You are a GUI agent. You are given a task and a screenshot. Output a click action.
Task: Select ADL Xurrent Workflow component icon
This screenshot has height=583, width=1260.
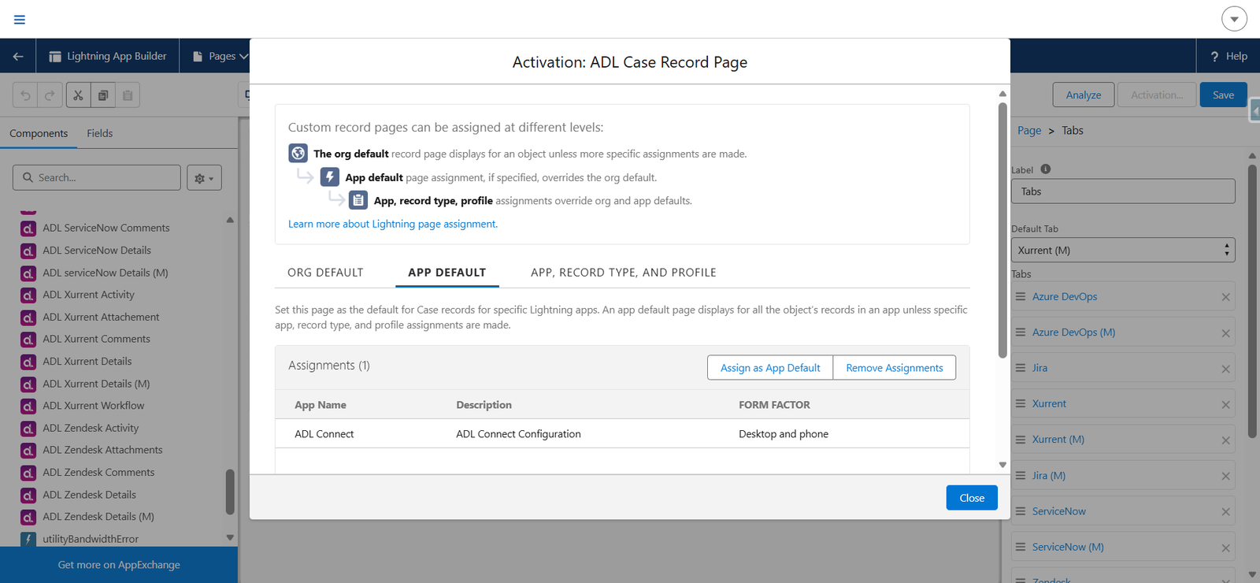(x=28, y=407)
